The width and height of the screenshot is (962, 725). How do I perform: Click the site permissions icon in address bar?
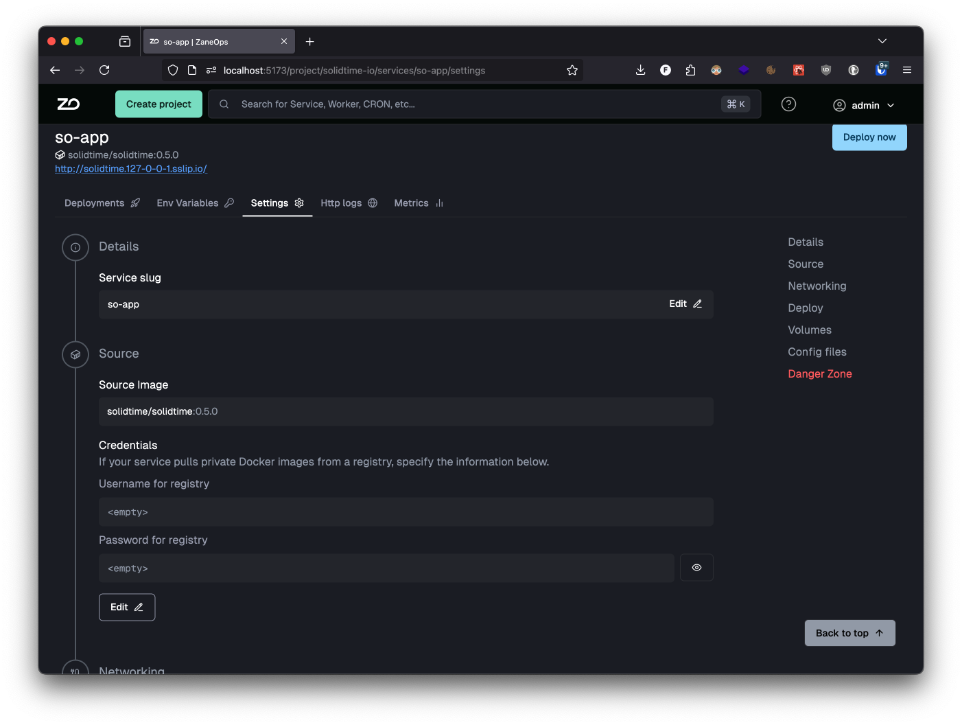pos(211,70)
